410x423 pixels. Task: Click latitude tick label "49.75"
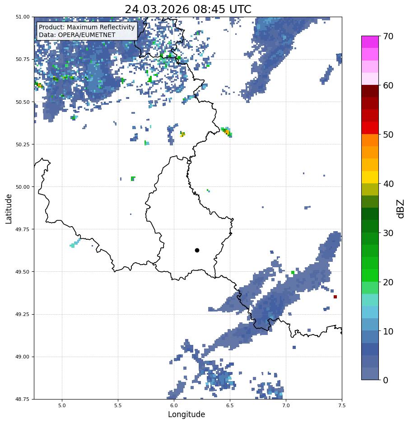(x=23, y=229)
